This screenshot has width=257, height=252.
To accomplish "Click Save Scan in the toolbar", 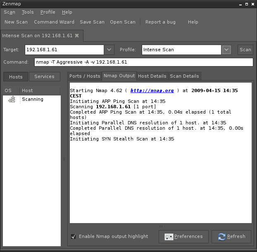I will 92,22.
